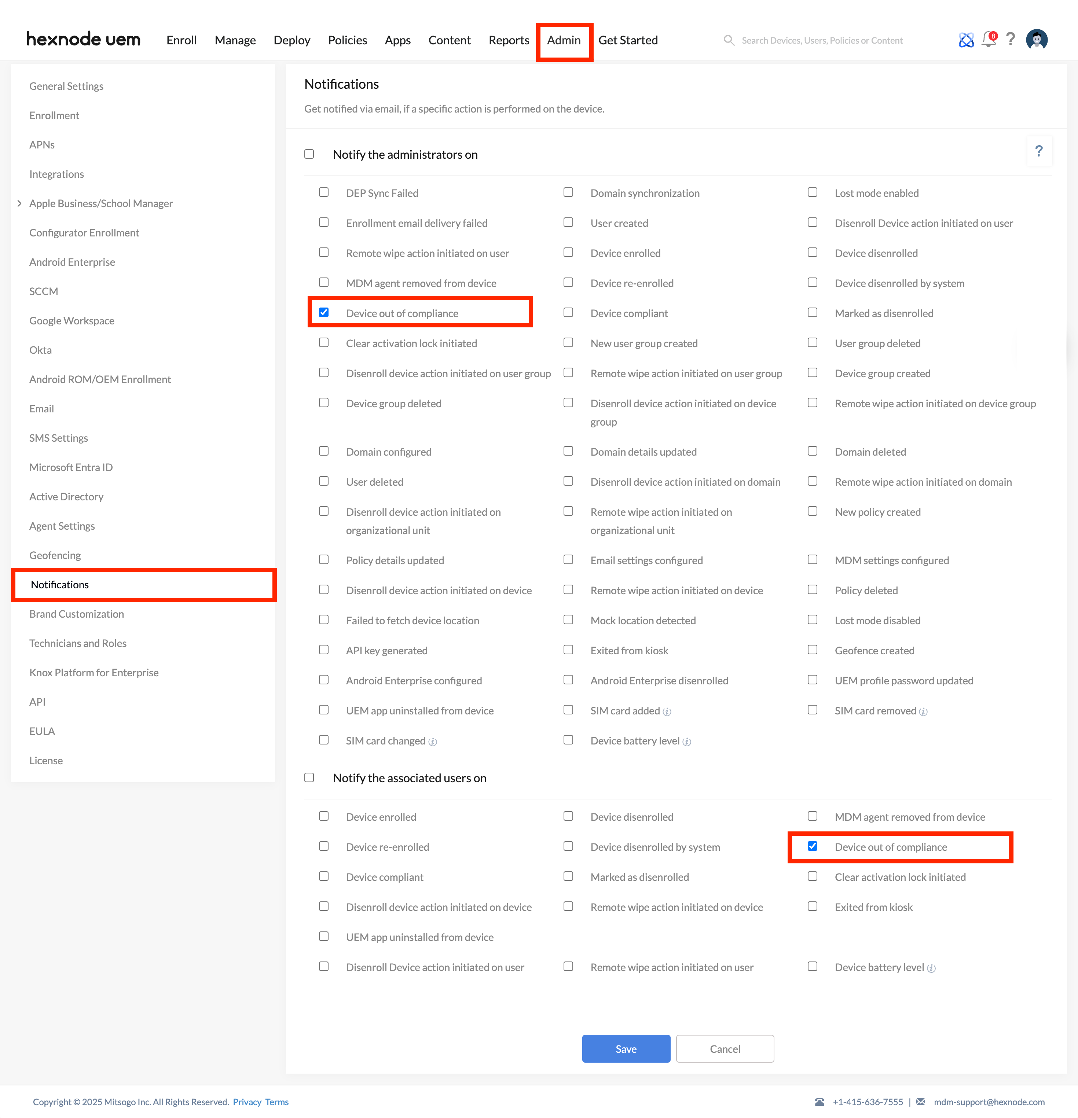Screen dimensions: 1078x1118
Task: Open the notifications bell icon
Action: [989, 40]
